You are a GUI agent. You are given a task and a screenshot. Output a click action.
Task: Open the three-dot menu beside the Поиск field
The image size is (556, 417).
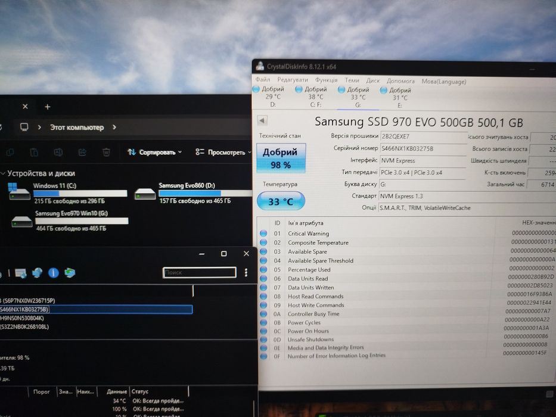click(246, 272)
